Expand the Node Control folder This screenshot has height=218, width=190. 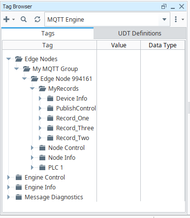click(32, 147)
